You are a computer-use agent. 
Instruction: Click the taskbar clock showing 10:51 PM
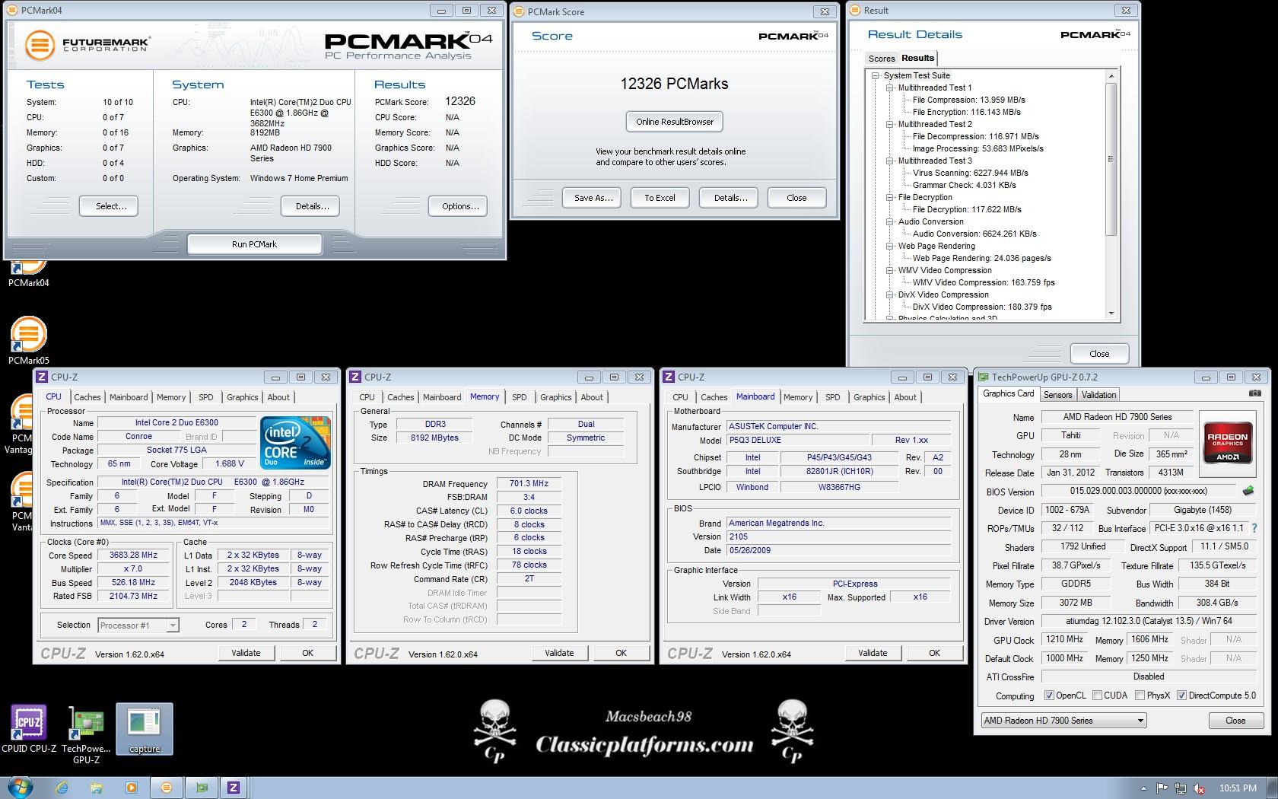click(1238, 788)
